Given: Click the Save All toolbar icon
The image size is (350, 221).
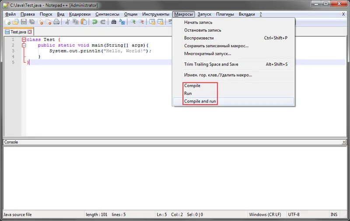Looking at the screenshot, I should click(32, 22).
